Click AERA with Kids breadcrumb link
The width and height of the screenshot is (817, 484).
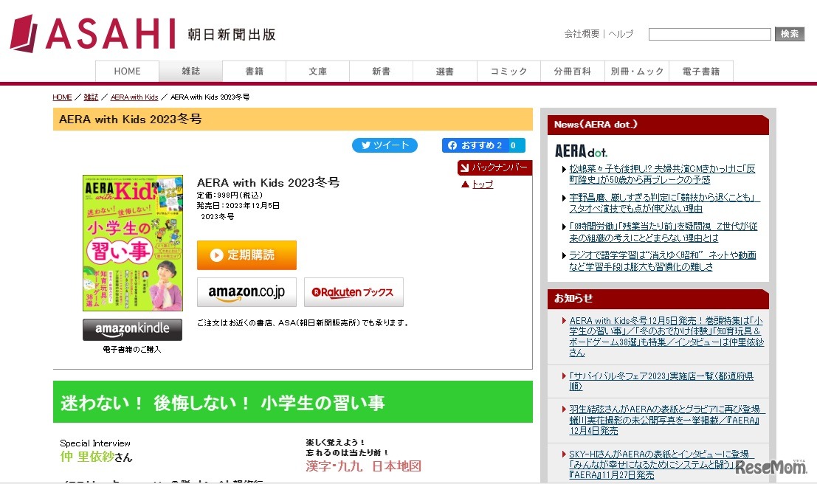pos(134,97)
